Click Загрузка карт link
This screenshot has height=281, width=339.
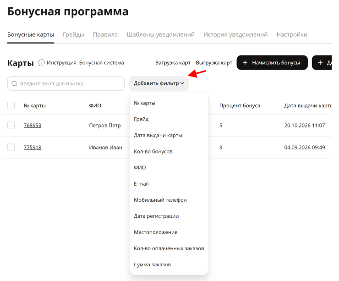coord(173,63)
